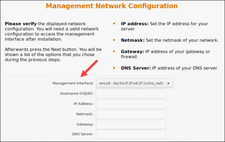Image resolution: width=225 pixels, height=142 pixels.
Task: Click the orange bullet beside Gateway help
Action: pos(114,52)
